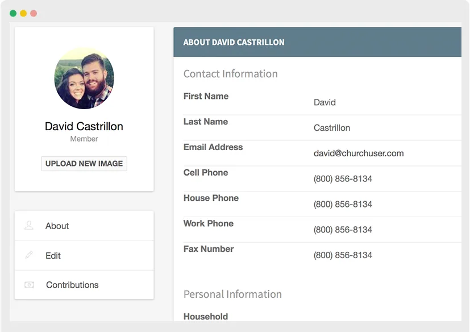The width and height of the screenshot is (470, 332).
Task: Click the David Castrillon name under photo
Action: point(84,126)
